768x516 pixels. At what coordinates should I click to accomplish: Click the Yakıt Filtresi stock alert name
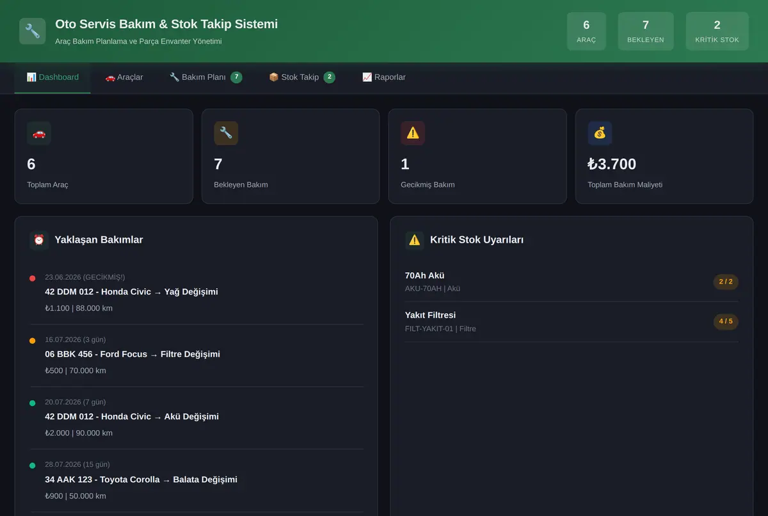(430, 315)
